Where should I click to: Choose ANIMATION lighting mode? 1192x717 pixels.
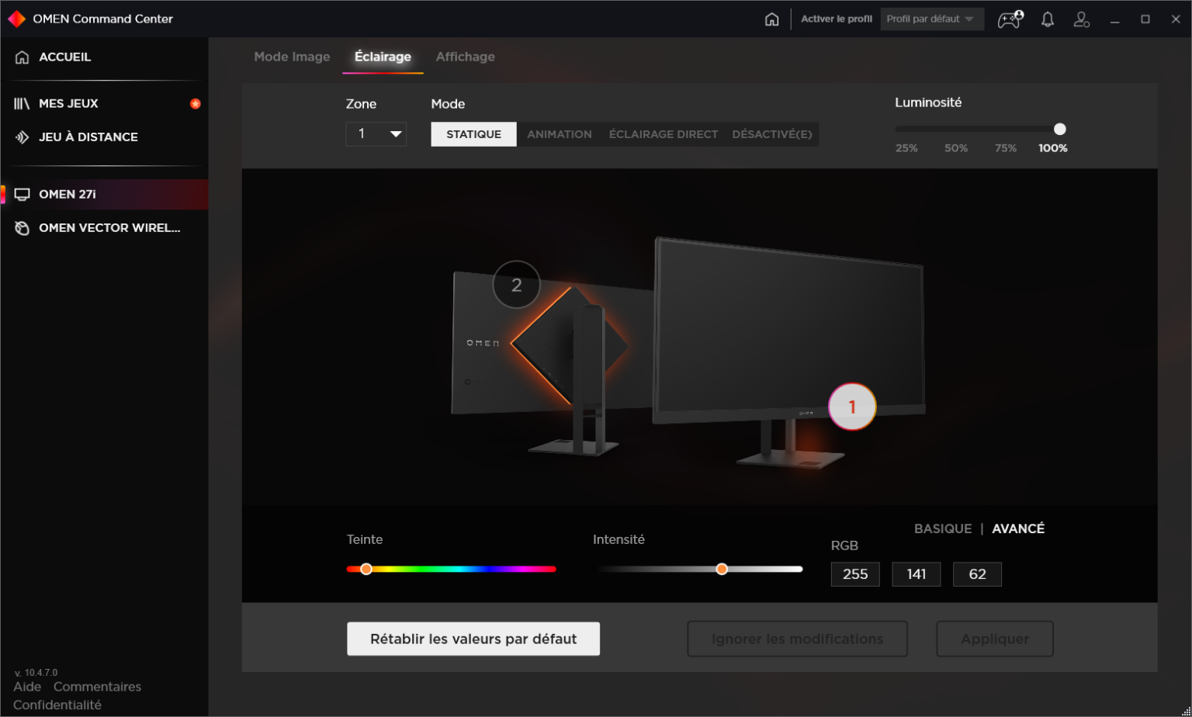560,134
